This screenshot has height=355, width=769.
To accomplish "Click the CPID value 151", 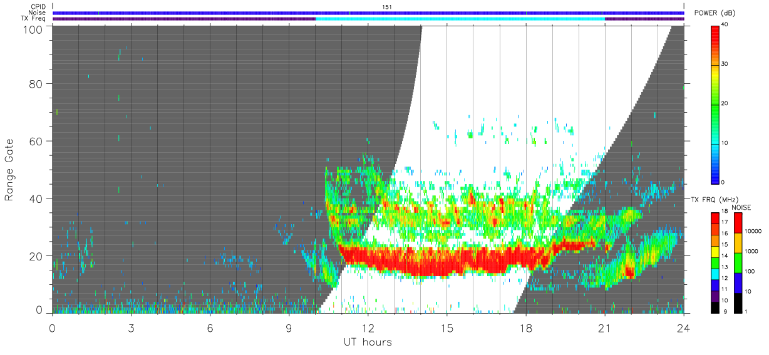I will [387, 7].
